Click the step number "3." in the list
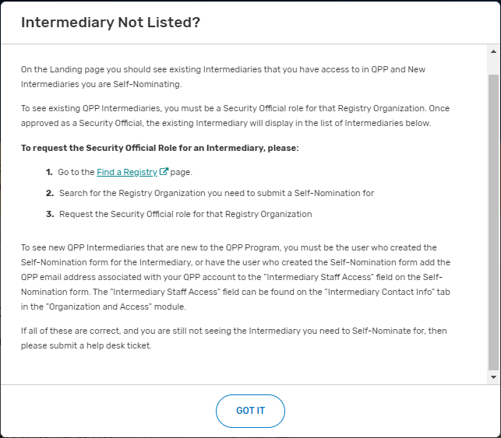 [x=49, y=214]
